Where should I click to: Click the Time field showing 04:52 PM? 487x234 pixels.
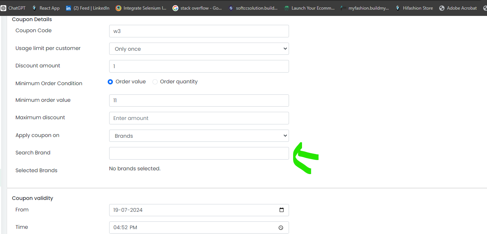(199, 228)
